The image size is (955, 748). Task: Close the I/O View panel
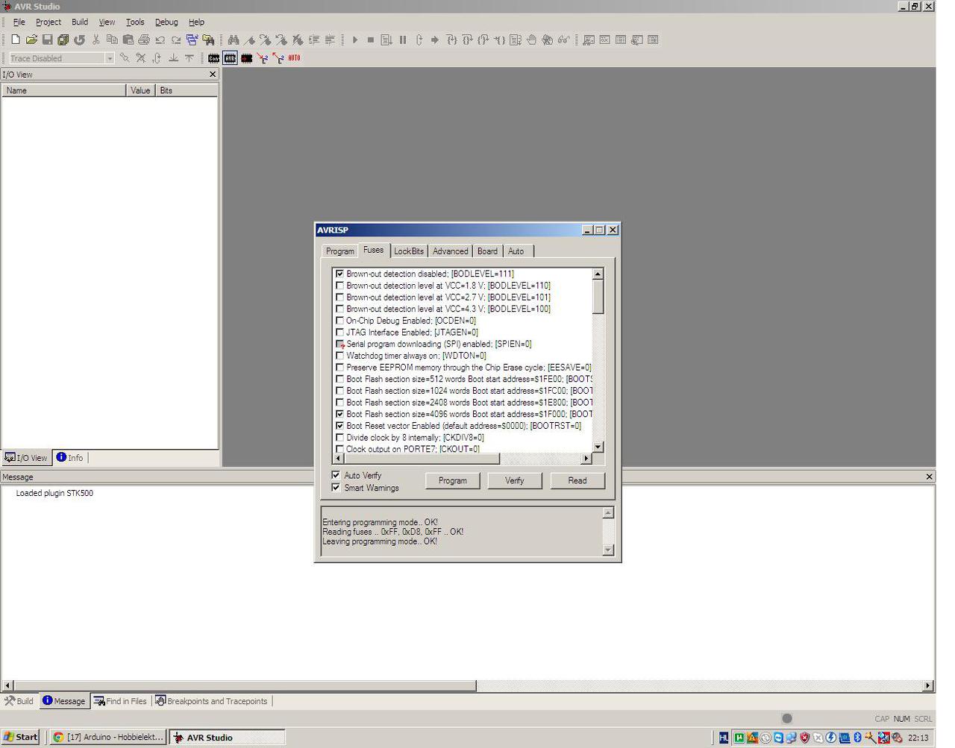(213, 75)
